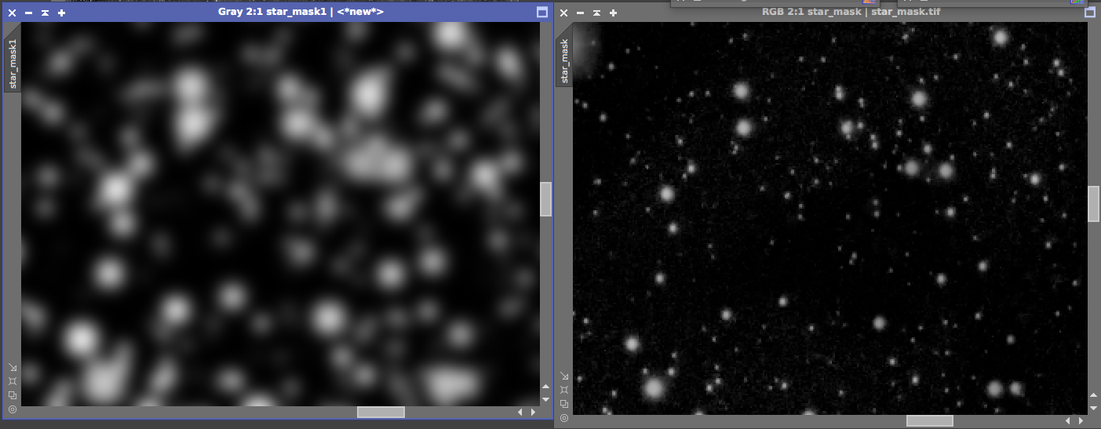The width and height of the screenshot is (1101, 429).
Task: Click scroll-down arrow in star_mask.tif window
Action: (x=1094, y=408)
